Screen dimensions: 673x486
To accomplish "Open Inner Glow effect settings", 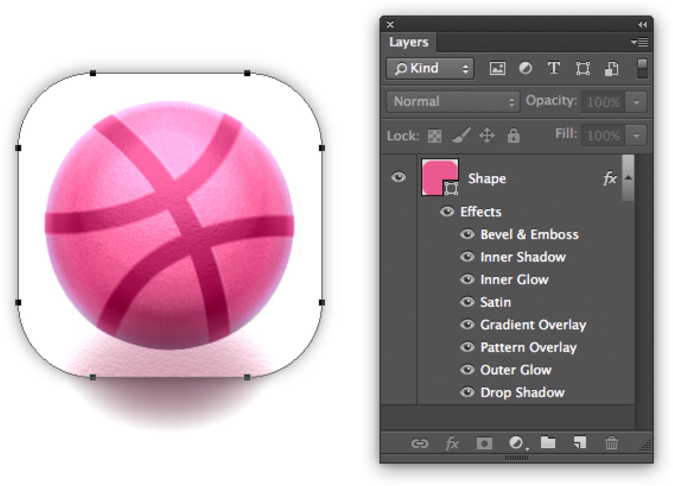I will coord(514,279).
